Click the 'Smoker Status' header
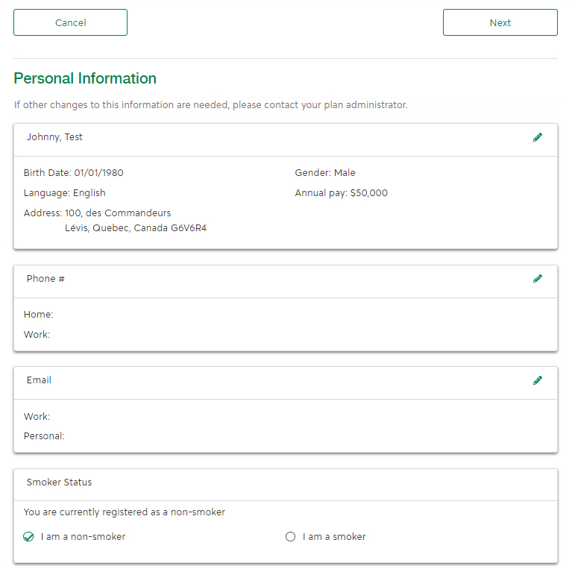Screen dimensions: 569x569 [x=59, y=482]
